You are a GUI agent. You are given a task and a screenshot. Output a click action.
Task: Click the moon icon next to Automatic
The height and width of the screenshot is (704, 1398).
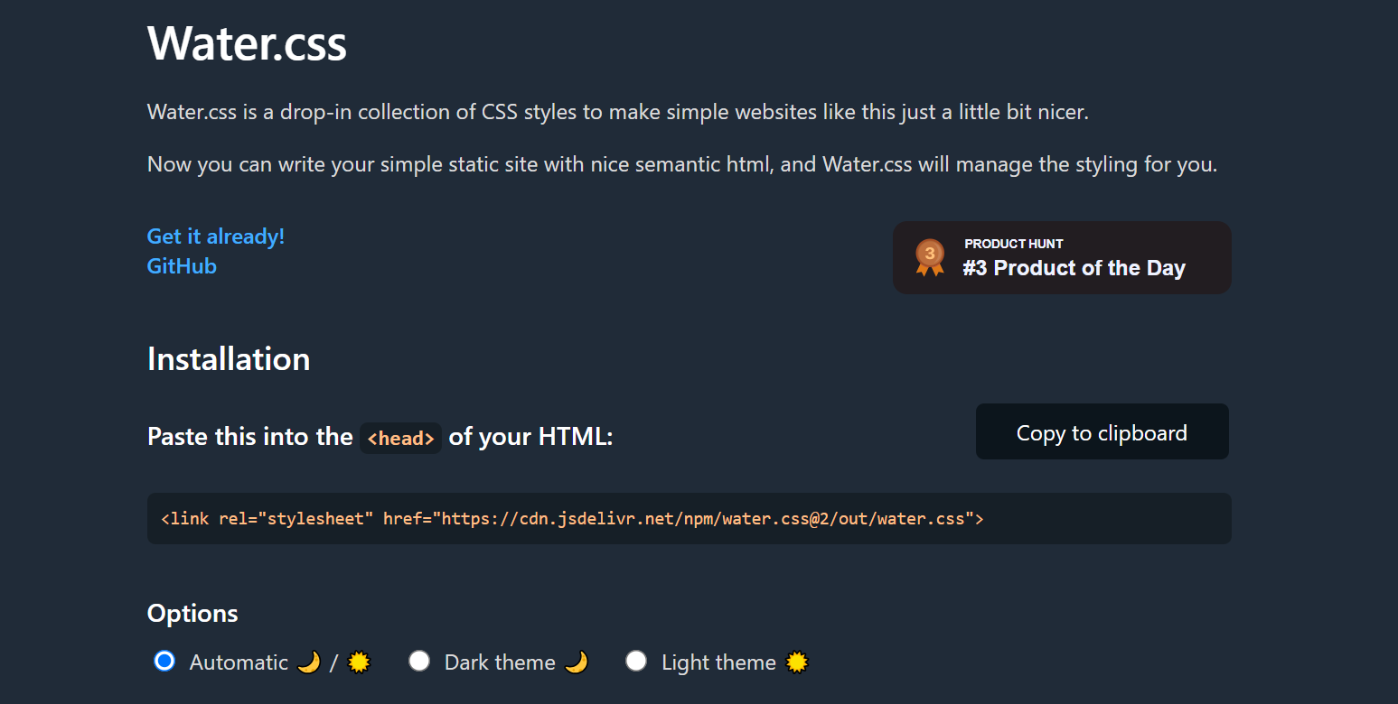(308, 662)
